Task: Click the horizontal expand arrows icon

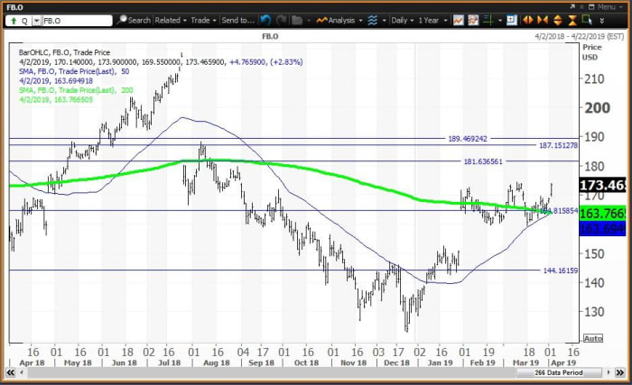Action: click(x=528, y=20)
